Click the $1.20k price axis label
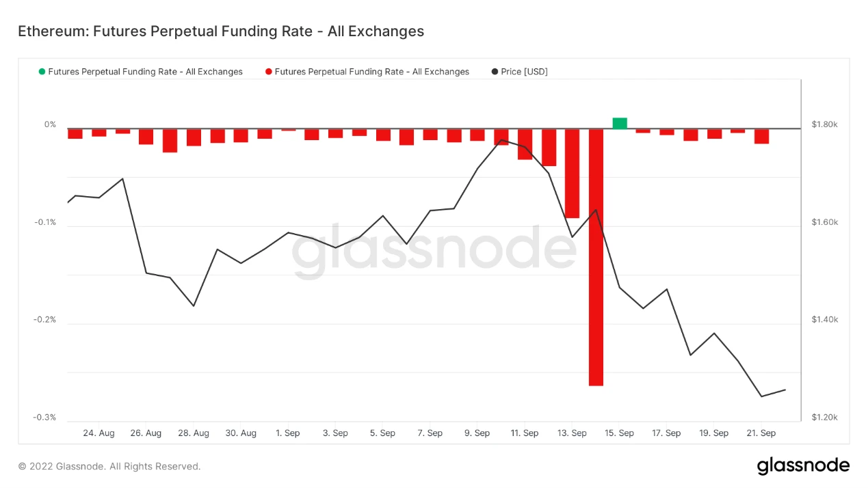The height and width of the screenshot is (488, 868). (825, 418)
